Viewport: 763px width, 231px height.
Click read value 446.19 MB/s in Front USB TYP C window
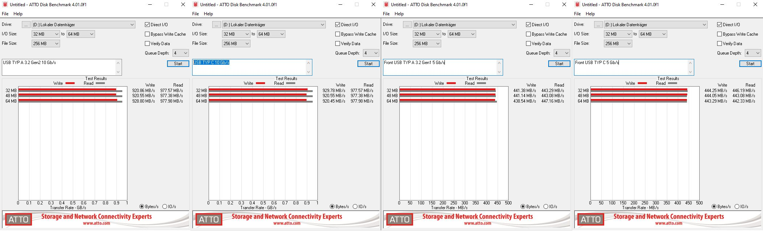pos(744,91)
